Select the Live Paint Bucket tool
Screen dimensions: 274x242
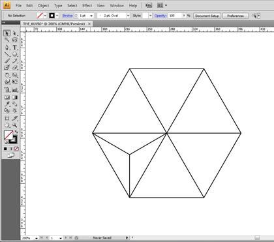7,110
